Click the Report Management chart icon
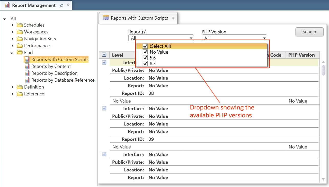329x187 pixels. tap(7, 5)
